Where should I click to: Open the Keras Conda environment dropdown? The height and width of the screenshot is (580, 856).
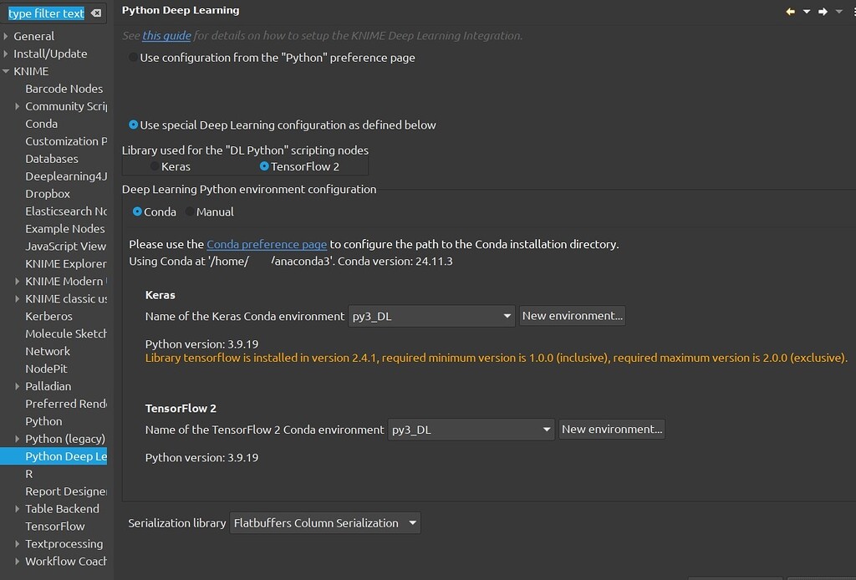[x=507, y=315]
